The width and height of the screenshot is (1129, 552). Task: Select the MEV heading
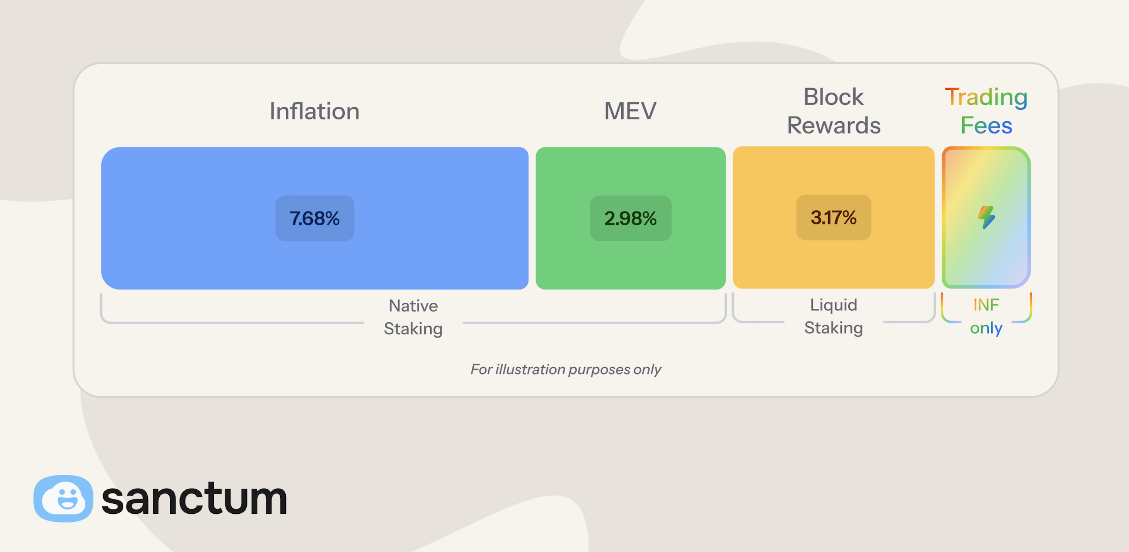(630, 111)
